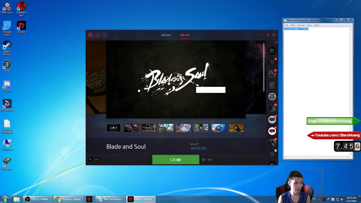Select the blue-toned video thumbnail
The image size is (361, 203).
tap(218, 128)
